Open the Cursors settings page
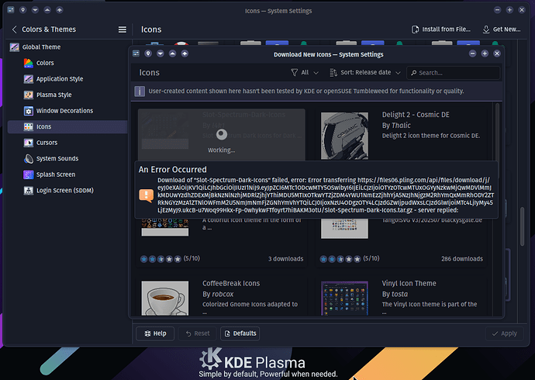Image resolution: width=535 pixels, height=380 pixels. (47, 143)
